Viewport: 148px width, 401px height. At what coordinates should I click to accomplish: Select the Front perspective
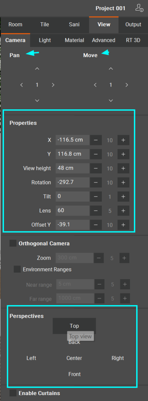(75, 374)
